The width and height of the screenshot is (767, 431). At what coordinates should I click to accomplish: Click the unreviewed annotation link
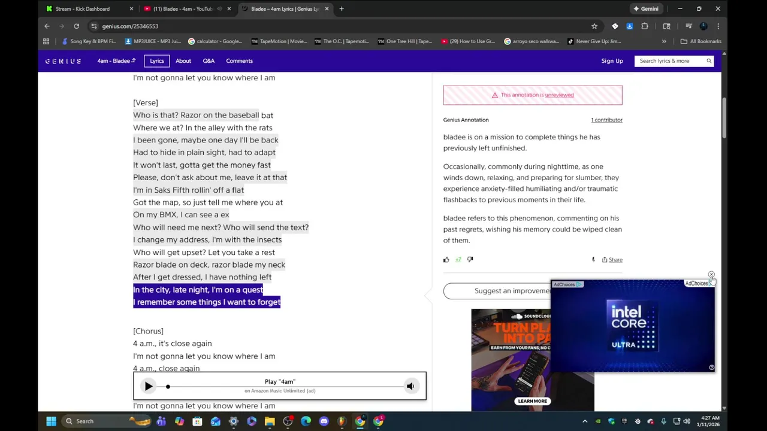pos(559,95)
